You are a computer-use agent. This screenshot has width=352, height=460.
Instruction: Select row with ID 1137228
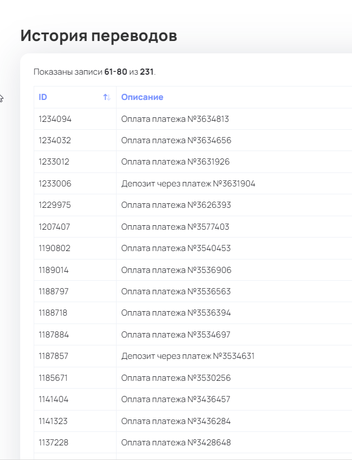[54, 443]
